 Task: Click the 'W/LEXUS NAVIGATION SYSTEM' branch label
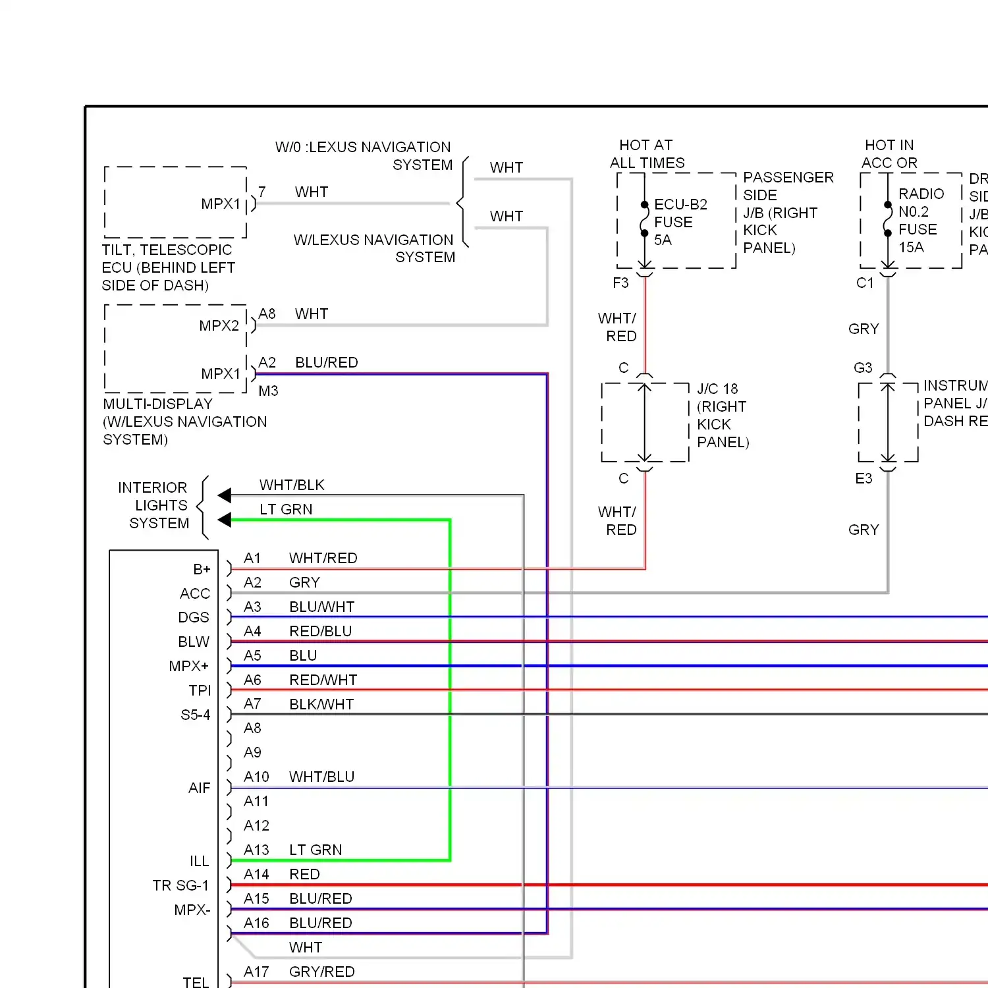(x=374, y=248)
